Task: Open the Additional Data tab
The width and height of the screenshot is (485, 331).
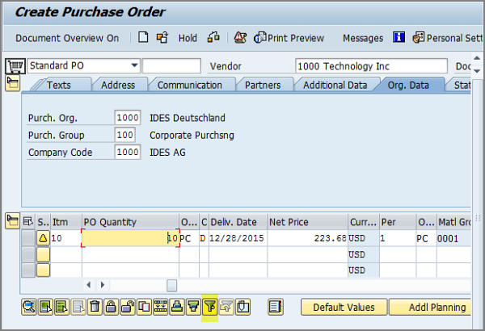Action: tap(335, 85)
